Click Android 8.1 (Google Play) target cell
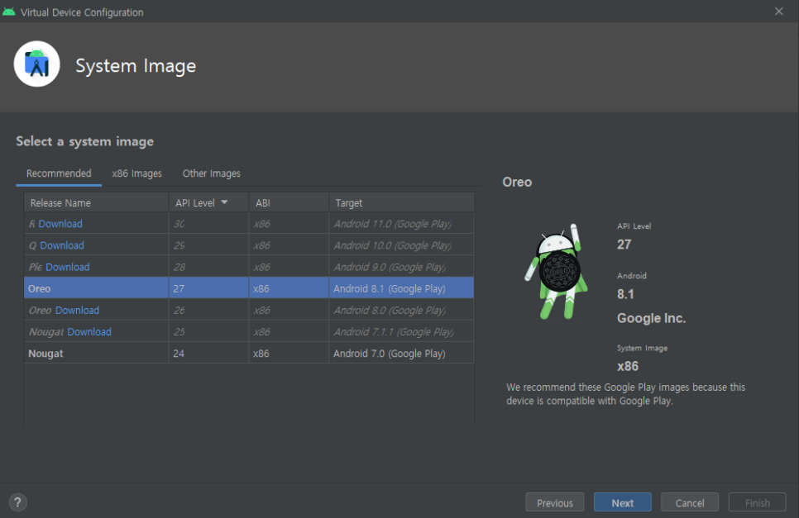The height and width of the screenshot is (518, 799). tap(401, 288)
